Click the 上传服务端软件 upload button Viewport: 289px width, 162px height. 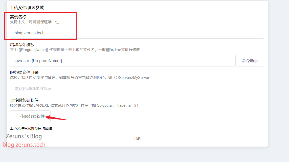pos(30,116)
